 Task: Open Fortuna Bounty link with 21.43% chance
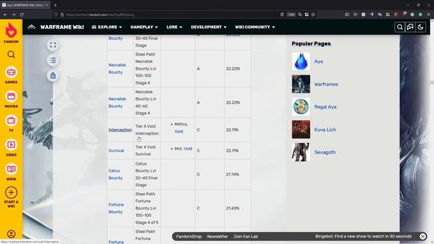(x=116, y=208)
